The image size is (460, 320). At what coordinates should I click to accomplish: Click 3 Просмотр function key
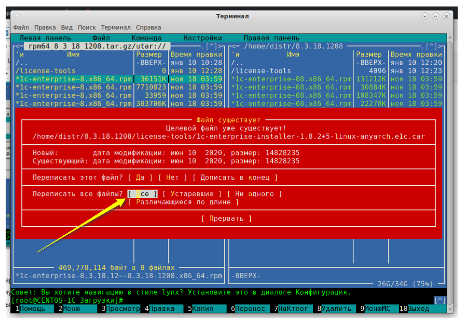pos(120,308)
